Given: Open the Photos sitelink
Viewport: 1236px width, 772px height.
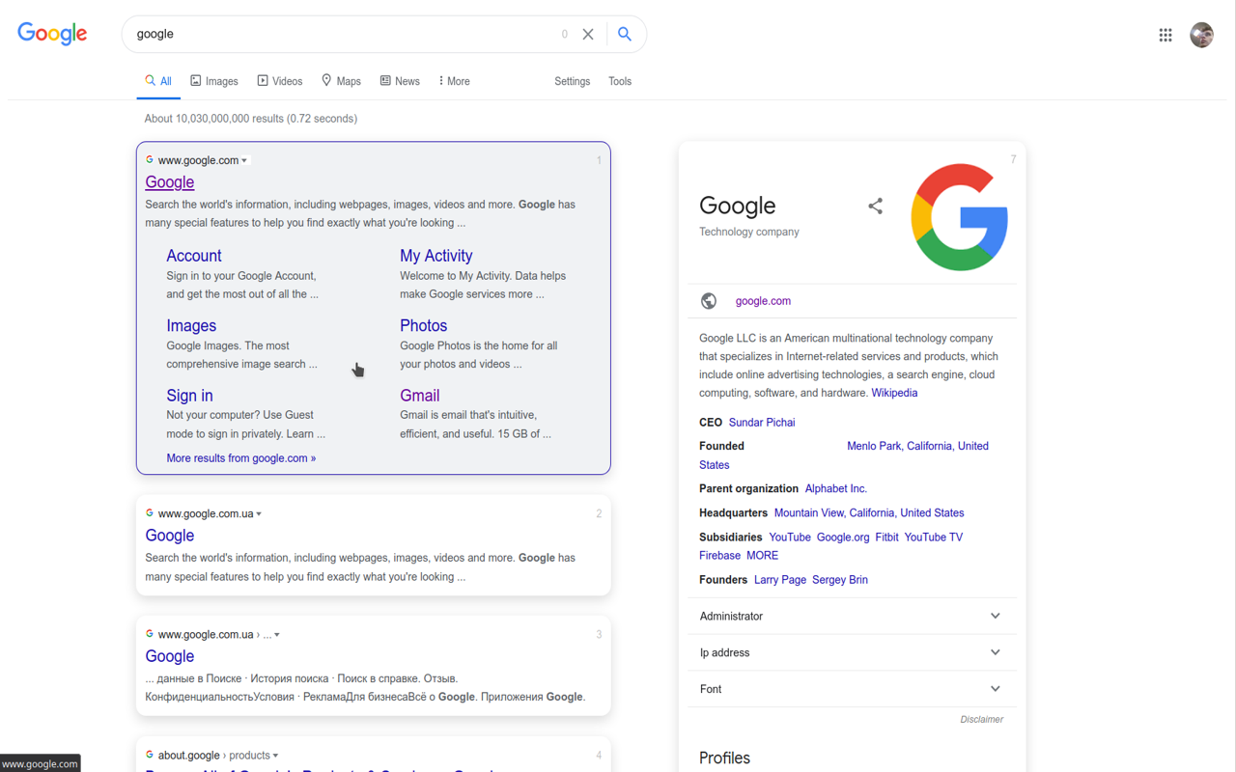Looking at the screenshot, I should click(424, 325).
